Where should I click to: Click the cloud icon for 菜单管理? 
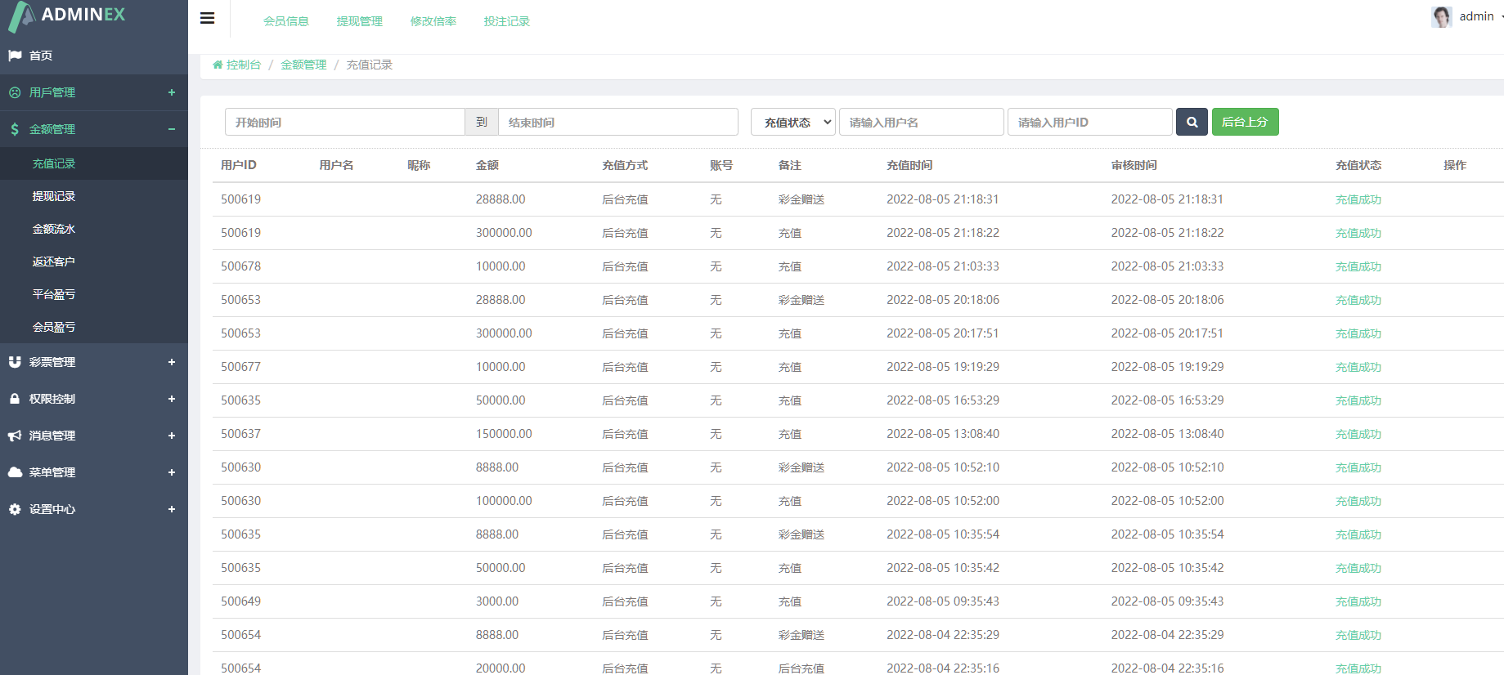coord(15,472)
